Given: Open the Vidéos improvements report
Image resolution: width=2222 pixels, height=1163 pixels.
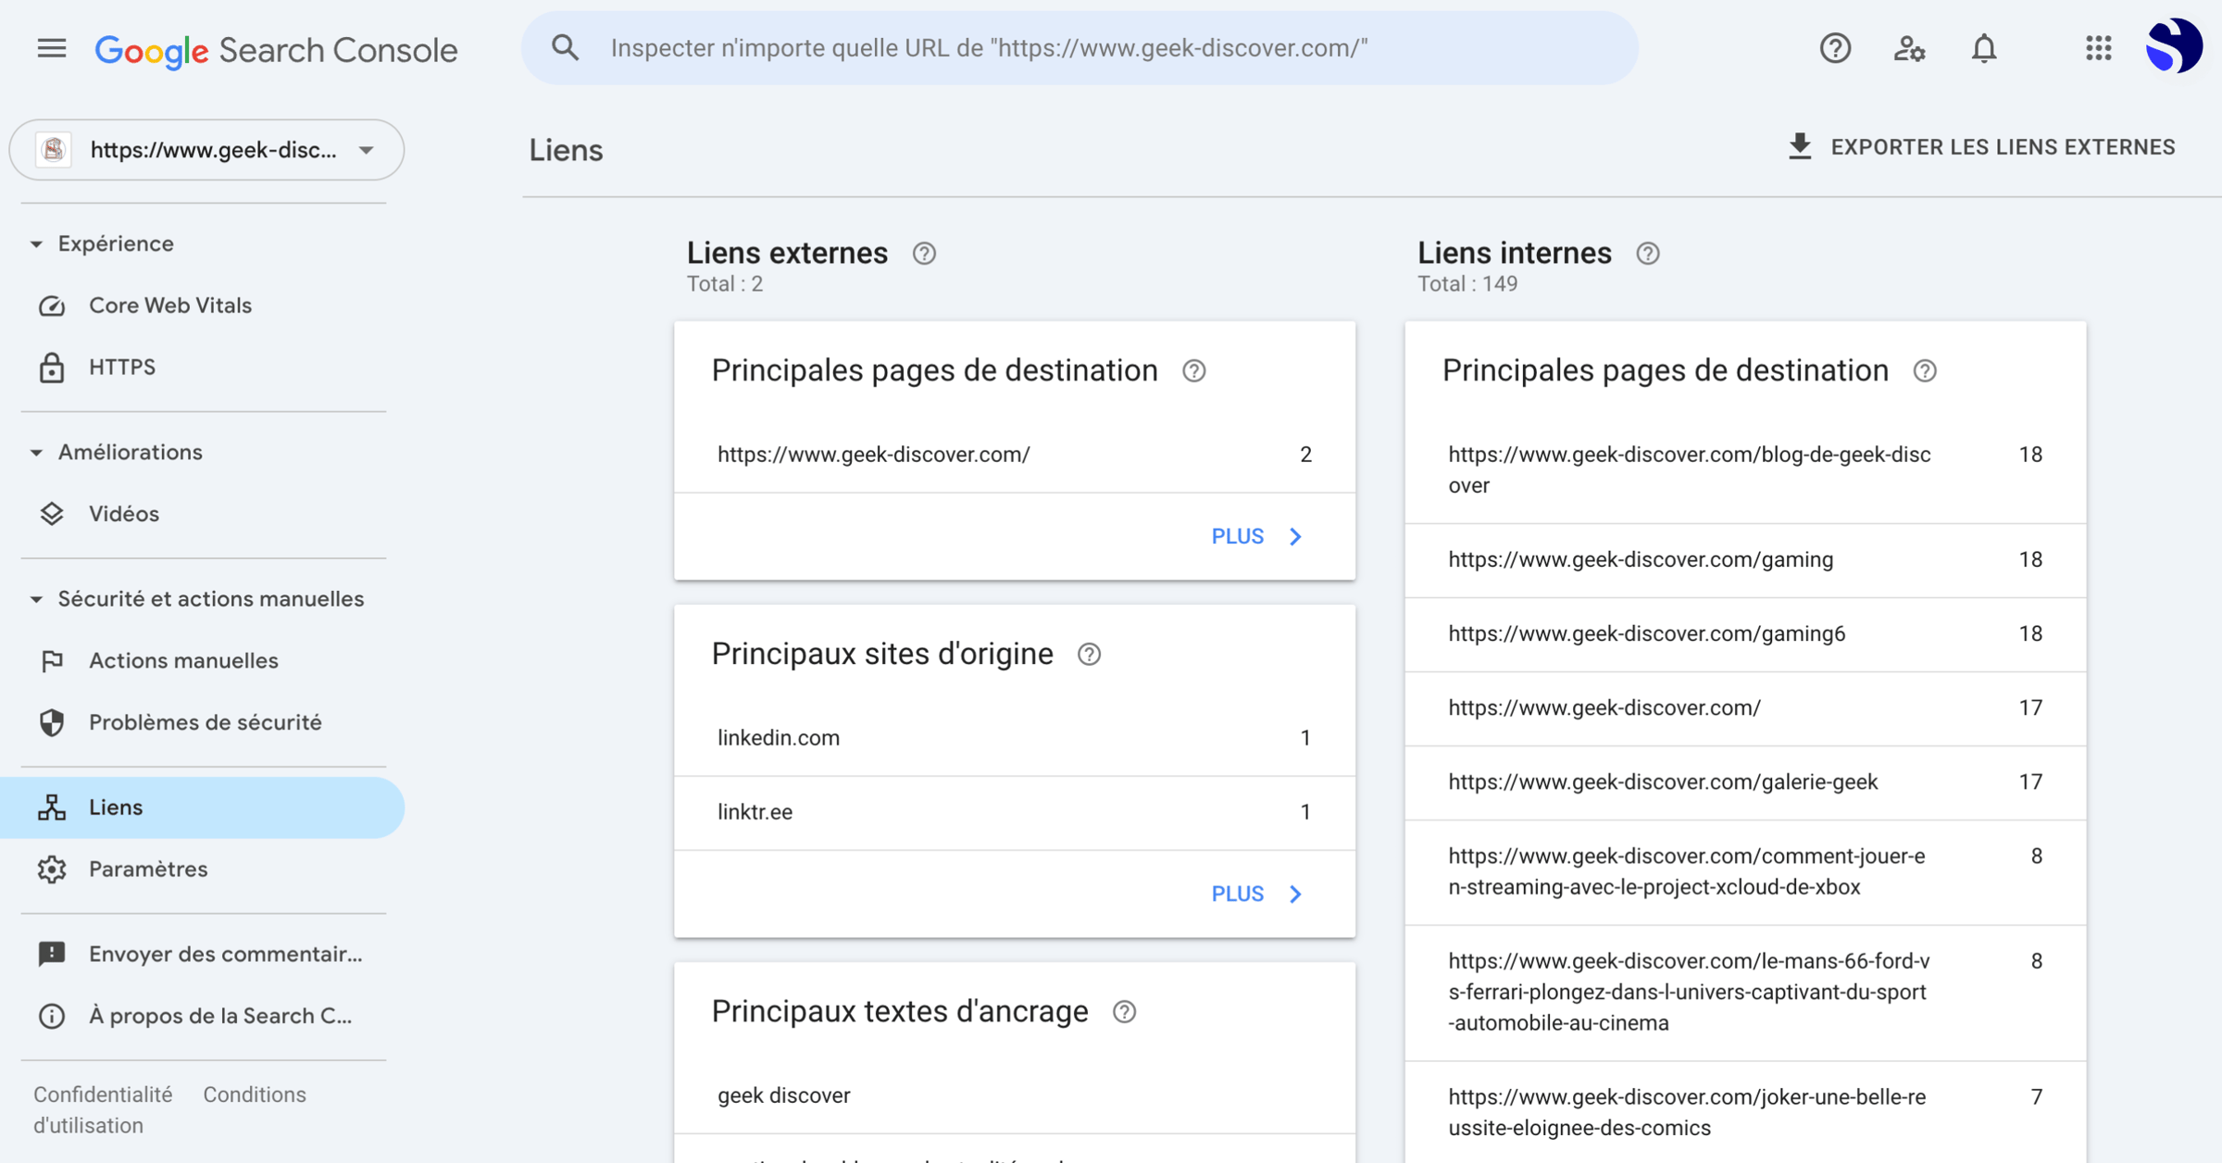Looking at the screenshot, I should pyautogui.click(x=123, y=514).
